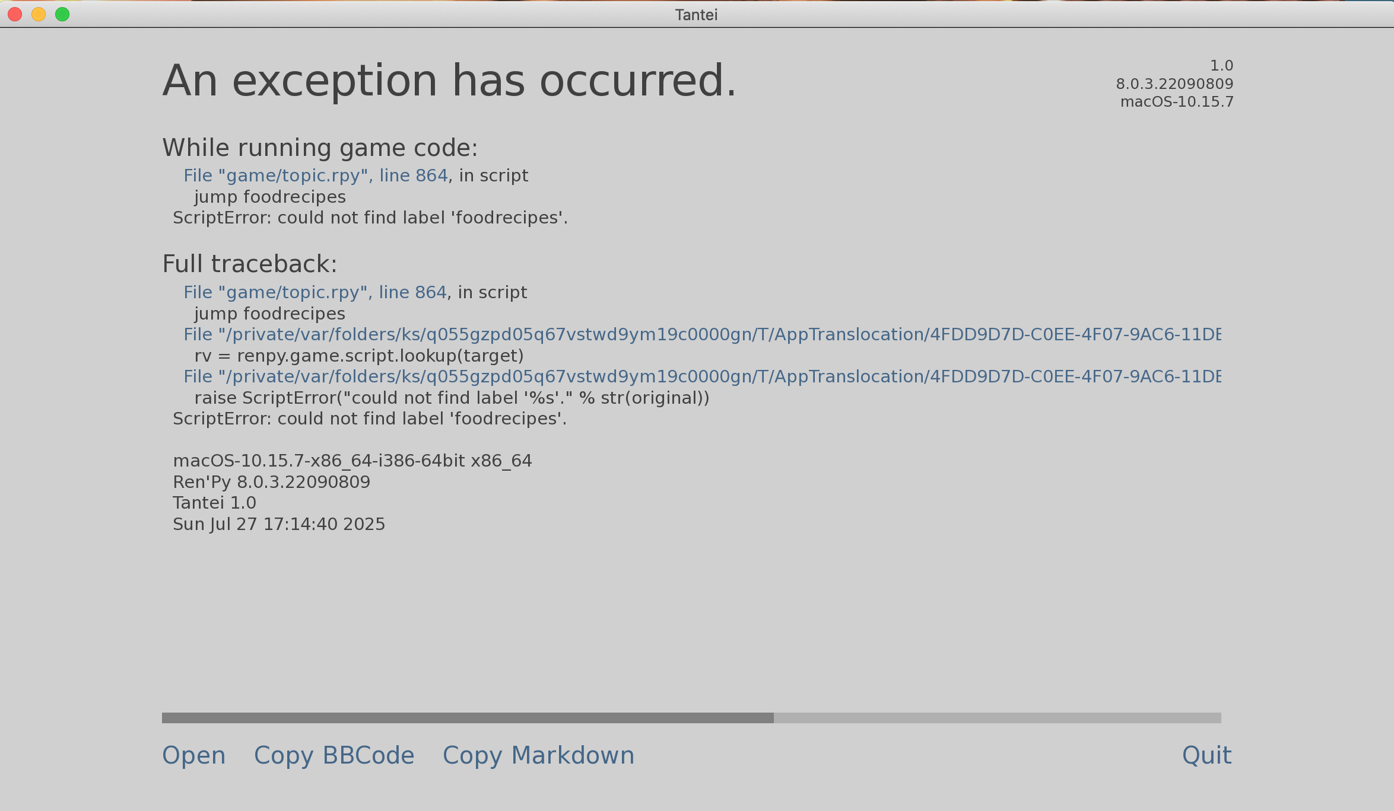Click the lighter scrollbar track on the right
This screenshot has height=811, width=1394.
(x=997, y=718)
